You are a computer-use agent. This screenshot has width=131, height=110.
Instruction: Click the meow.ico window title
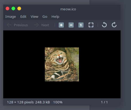[x=68, y=9]
